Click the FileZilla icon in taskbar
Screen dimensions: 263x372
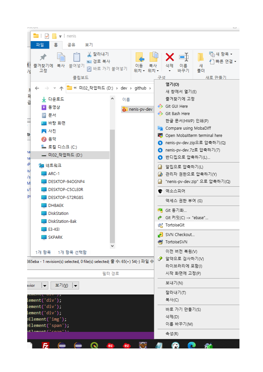pos(45,345)
